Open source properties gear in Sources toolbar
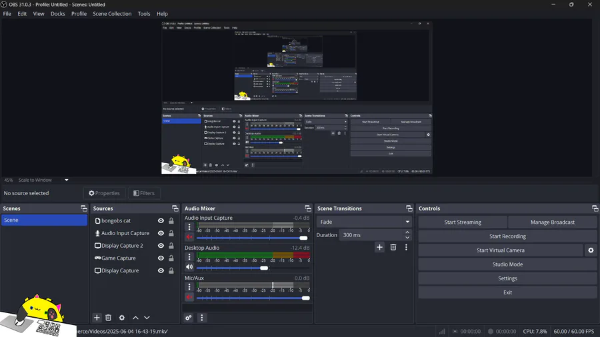The width and height of the screenshot is (600, 337). click(122, 318)
